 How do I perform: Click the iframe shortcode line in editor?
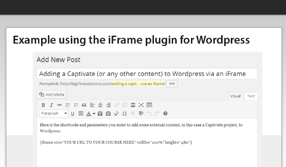tap(116, 142)
